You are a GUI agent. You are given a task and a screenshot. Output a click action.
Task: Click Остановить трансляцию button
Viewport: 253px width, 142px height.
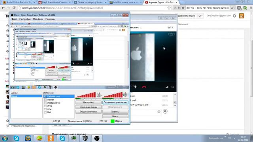(115, 103)
